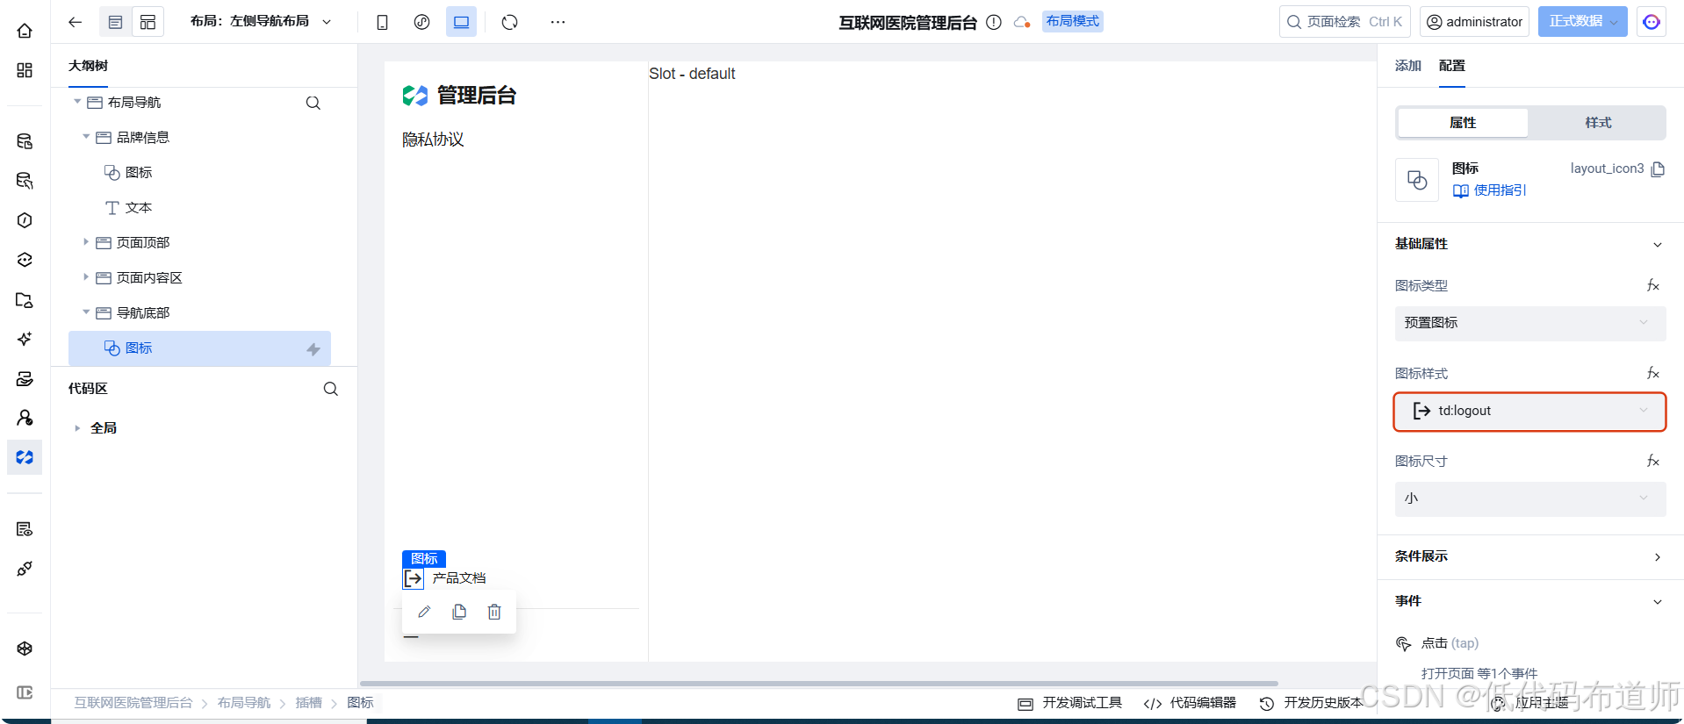
Task: Click the cloud save status icon
Action: click(1022, 23)
